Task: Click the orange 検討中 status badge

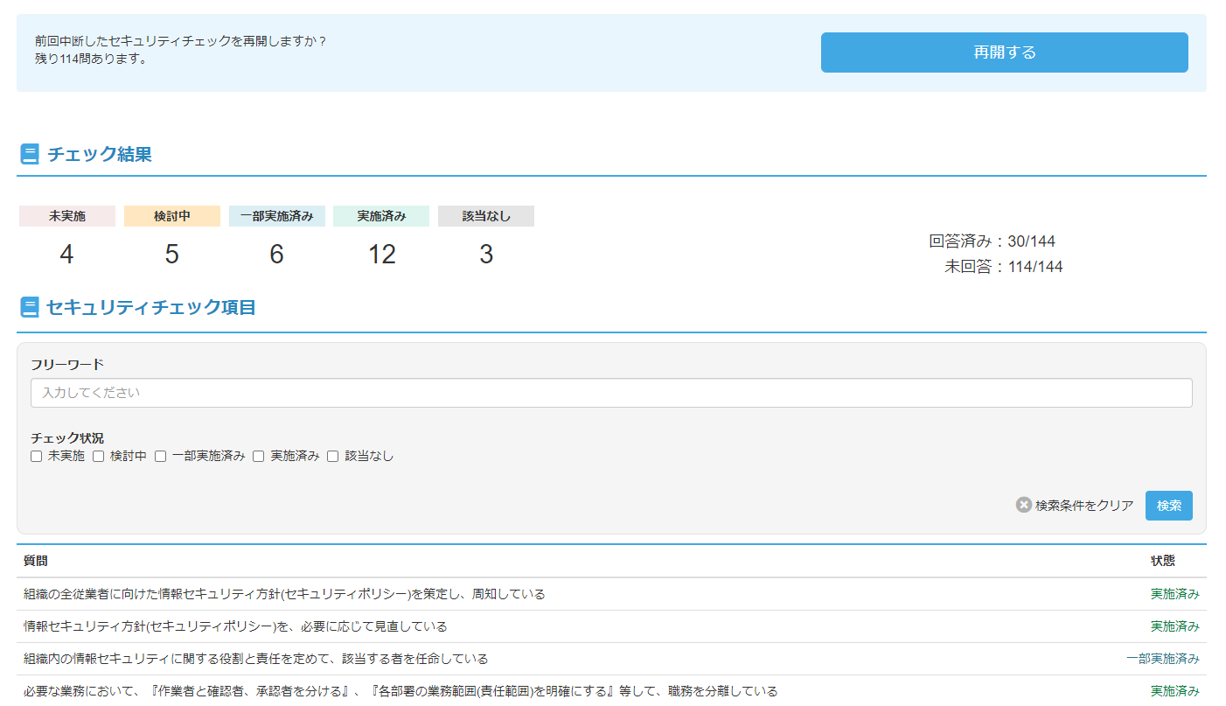Action: (x=172, y=216)
